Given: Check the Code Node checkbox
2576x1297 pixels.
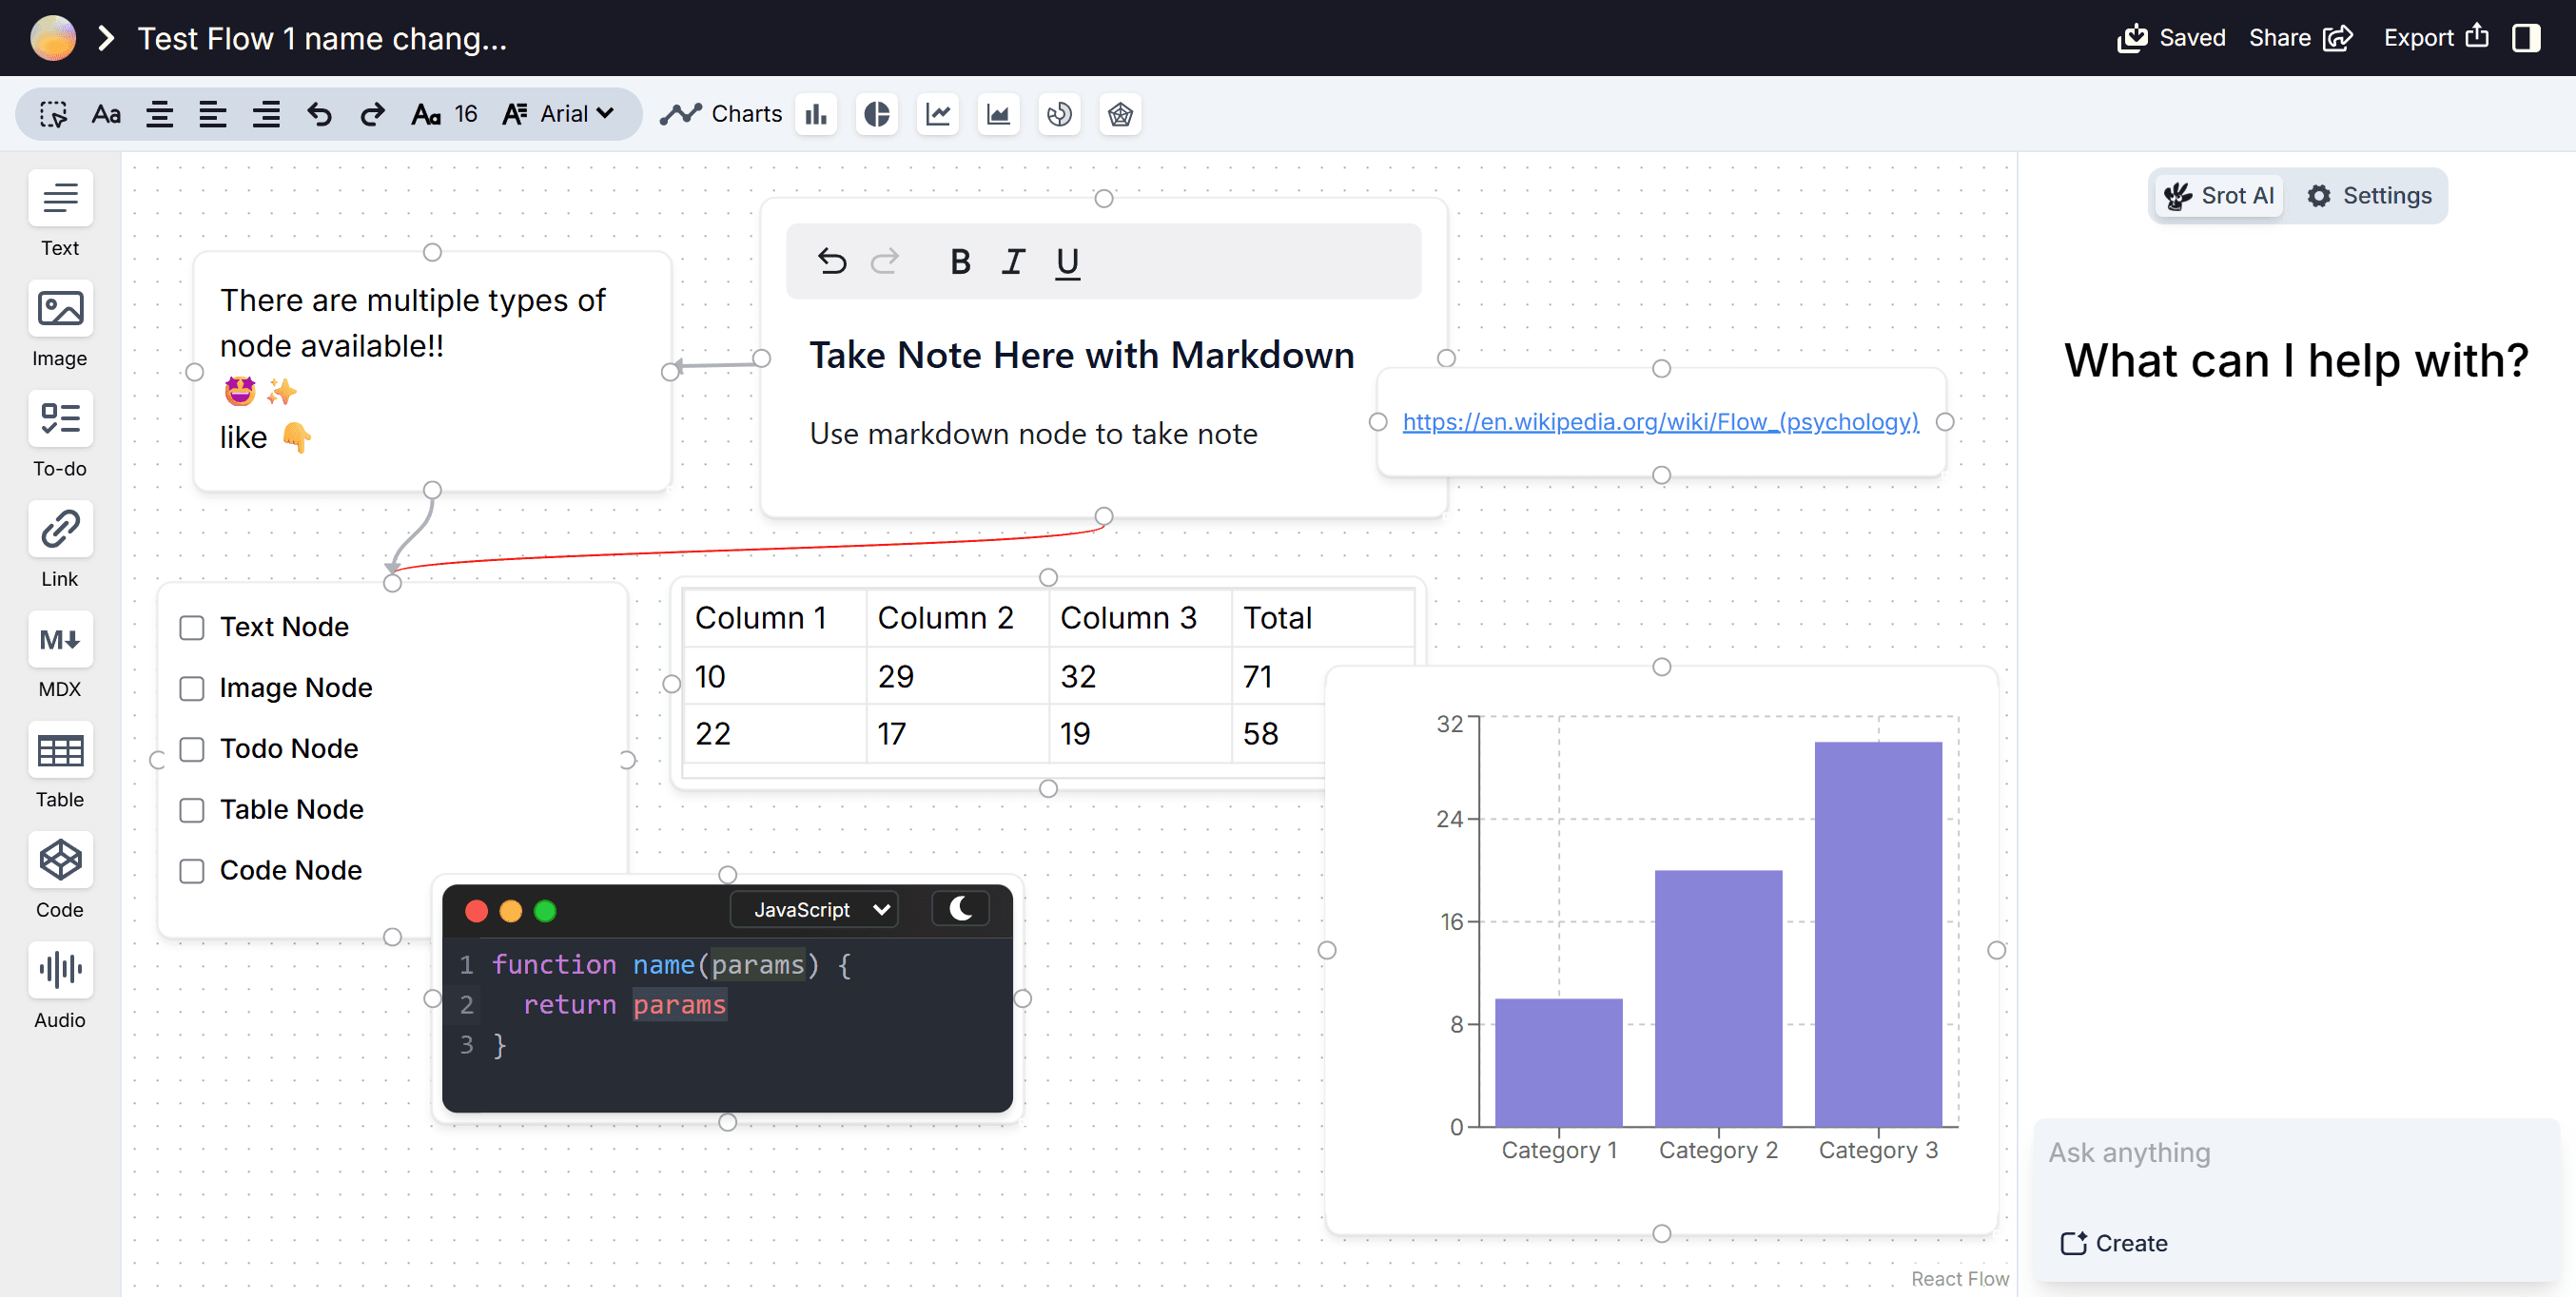Looking at the screenshot, I should click(x=191, y=871).
